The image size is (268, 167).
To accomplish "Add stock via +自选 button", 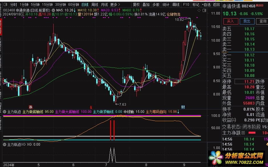I will pyautogui.click(x=206, y=5).
